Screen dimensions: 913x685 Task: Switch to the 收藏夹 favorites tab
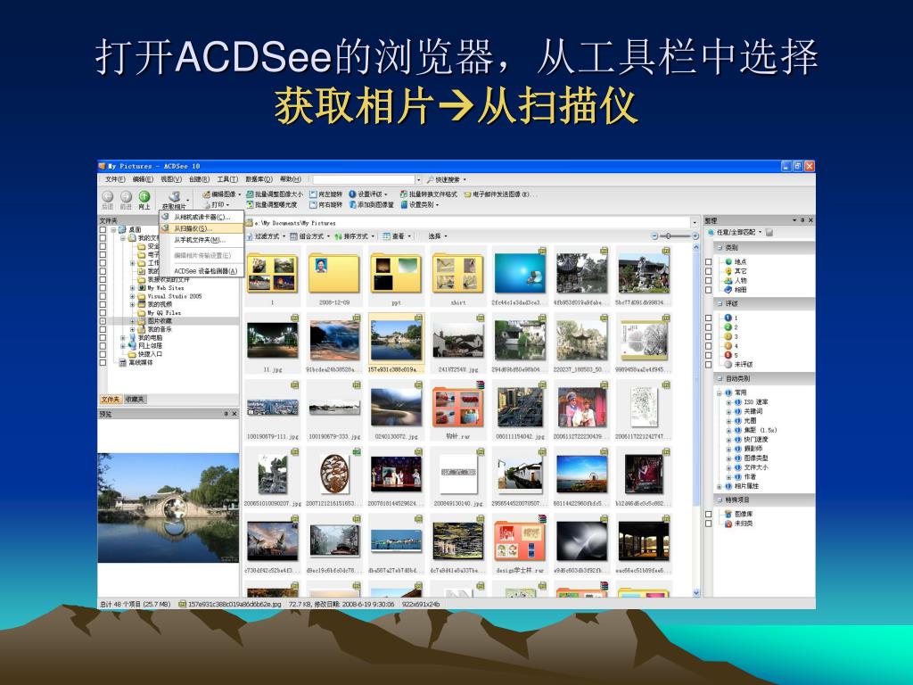[x=135, y=399]
